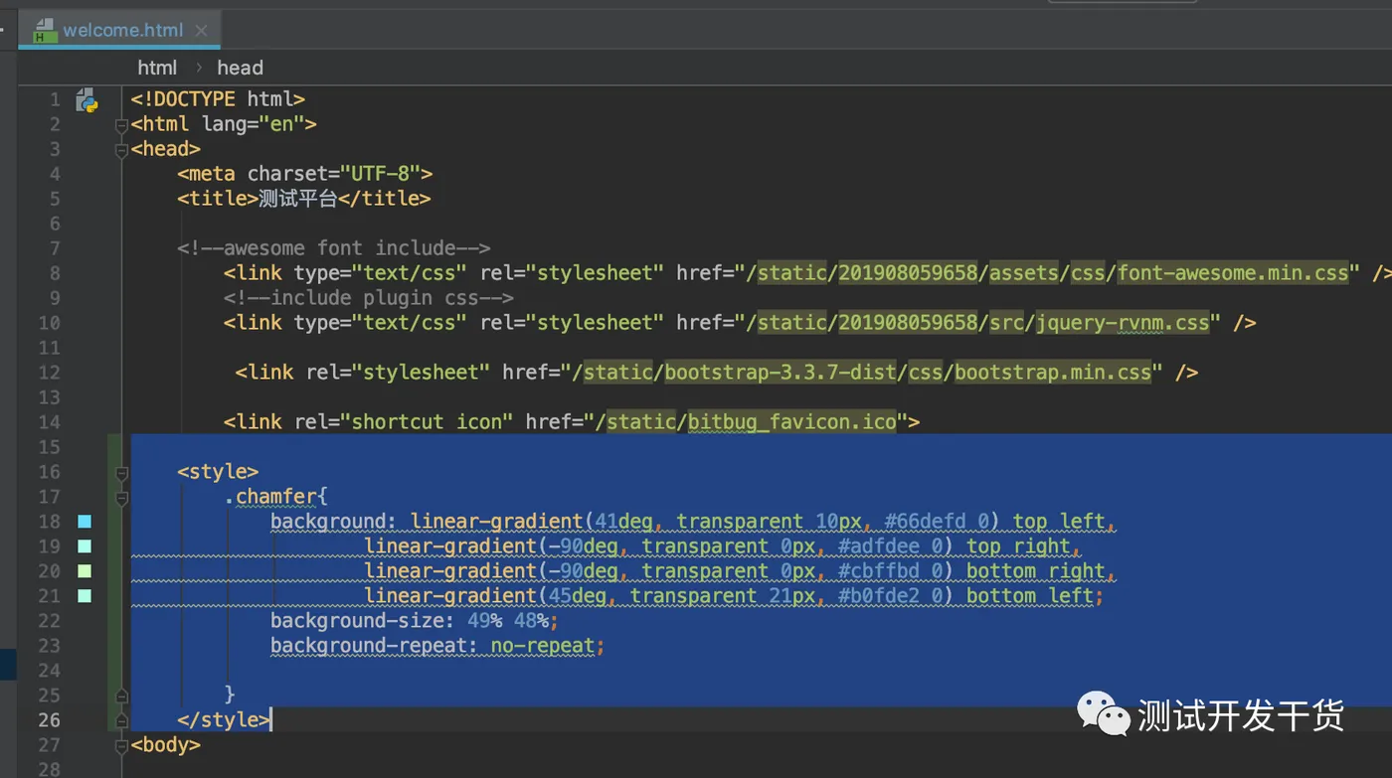Collapse the .chamfer rule fold on line 17
The width and height of the screenshot is (1392, 778).
[121, 498]
